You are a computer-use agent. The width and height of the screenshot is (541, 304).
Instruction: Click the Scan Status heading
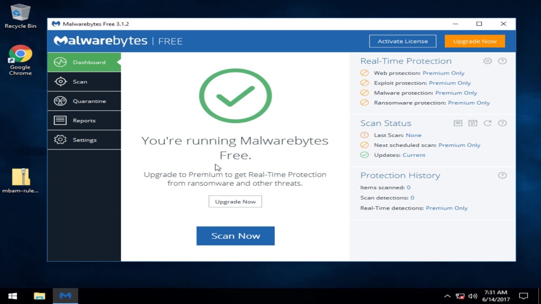pos(386,123)
